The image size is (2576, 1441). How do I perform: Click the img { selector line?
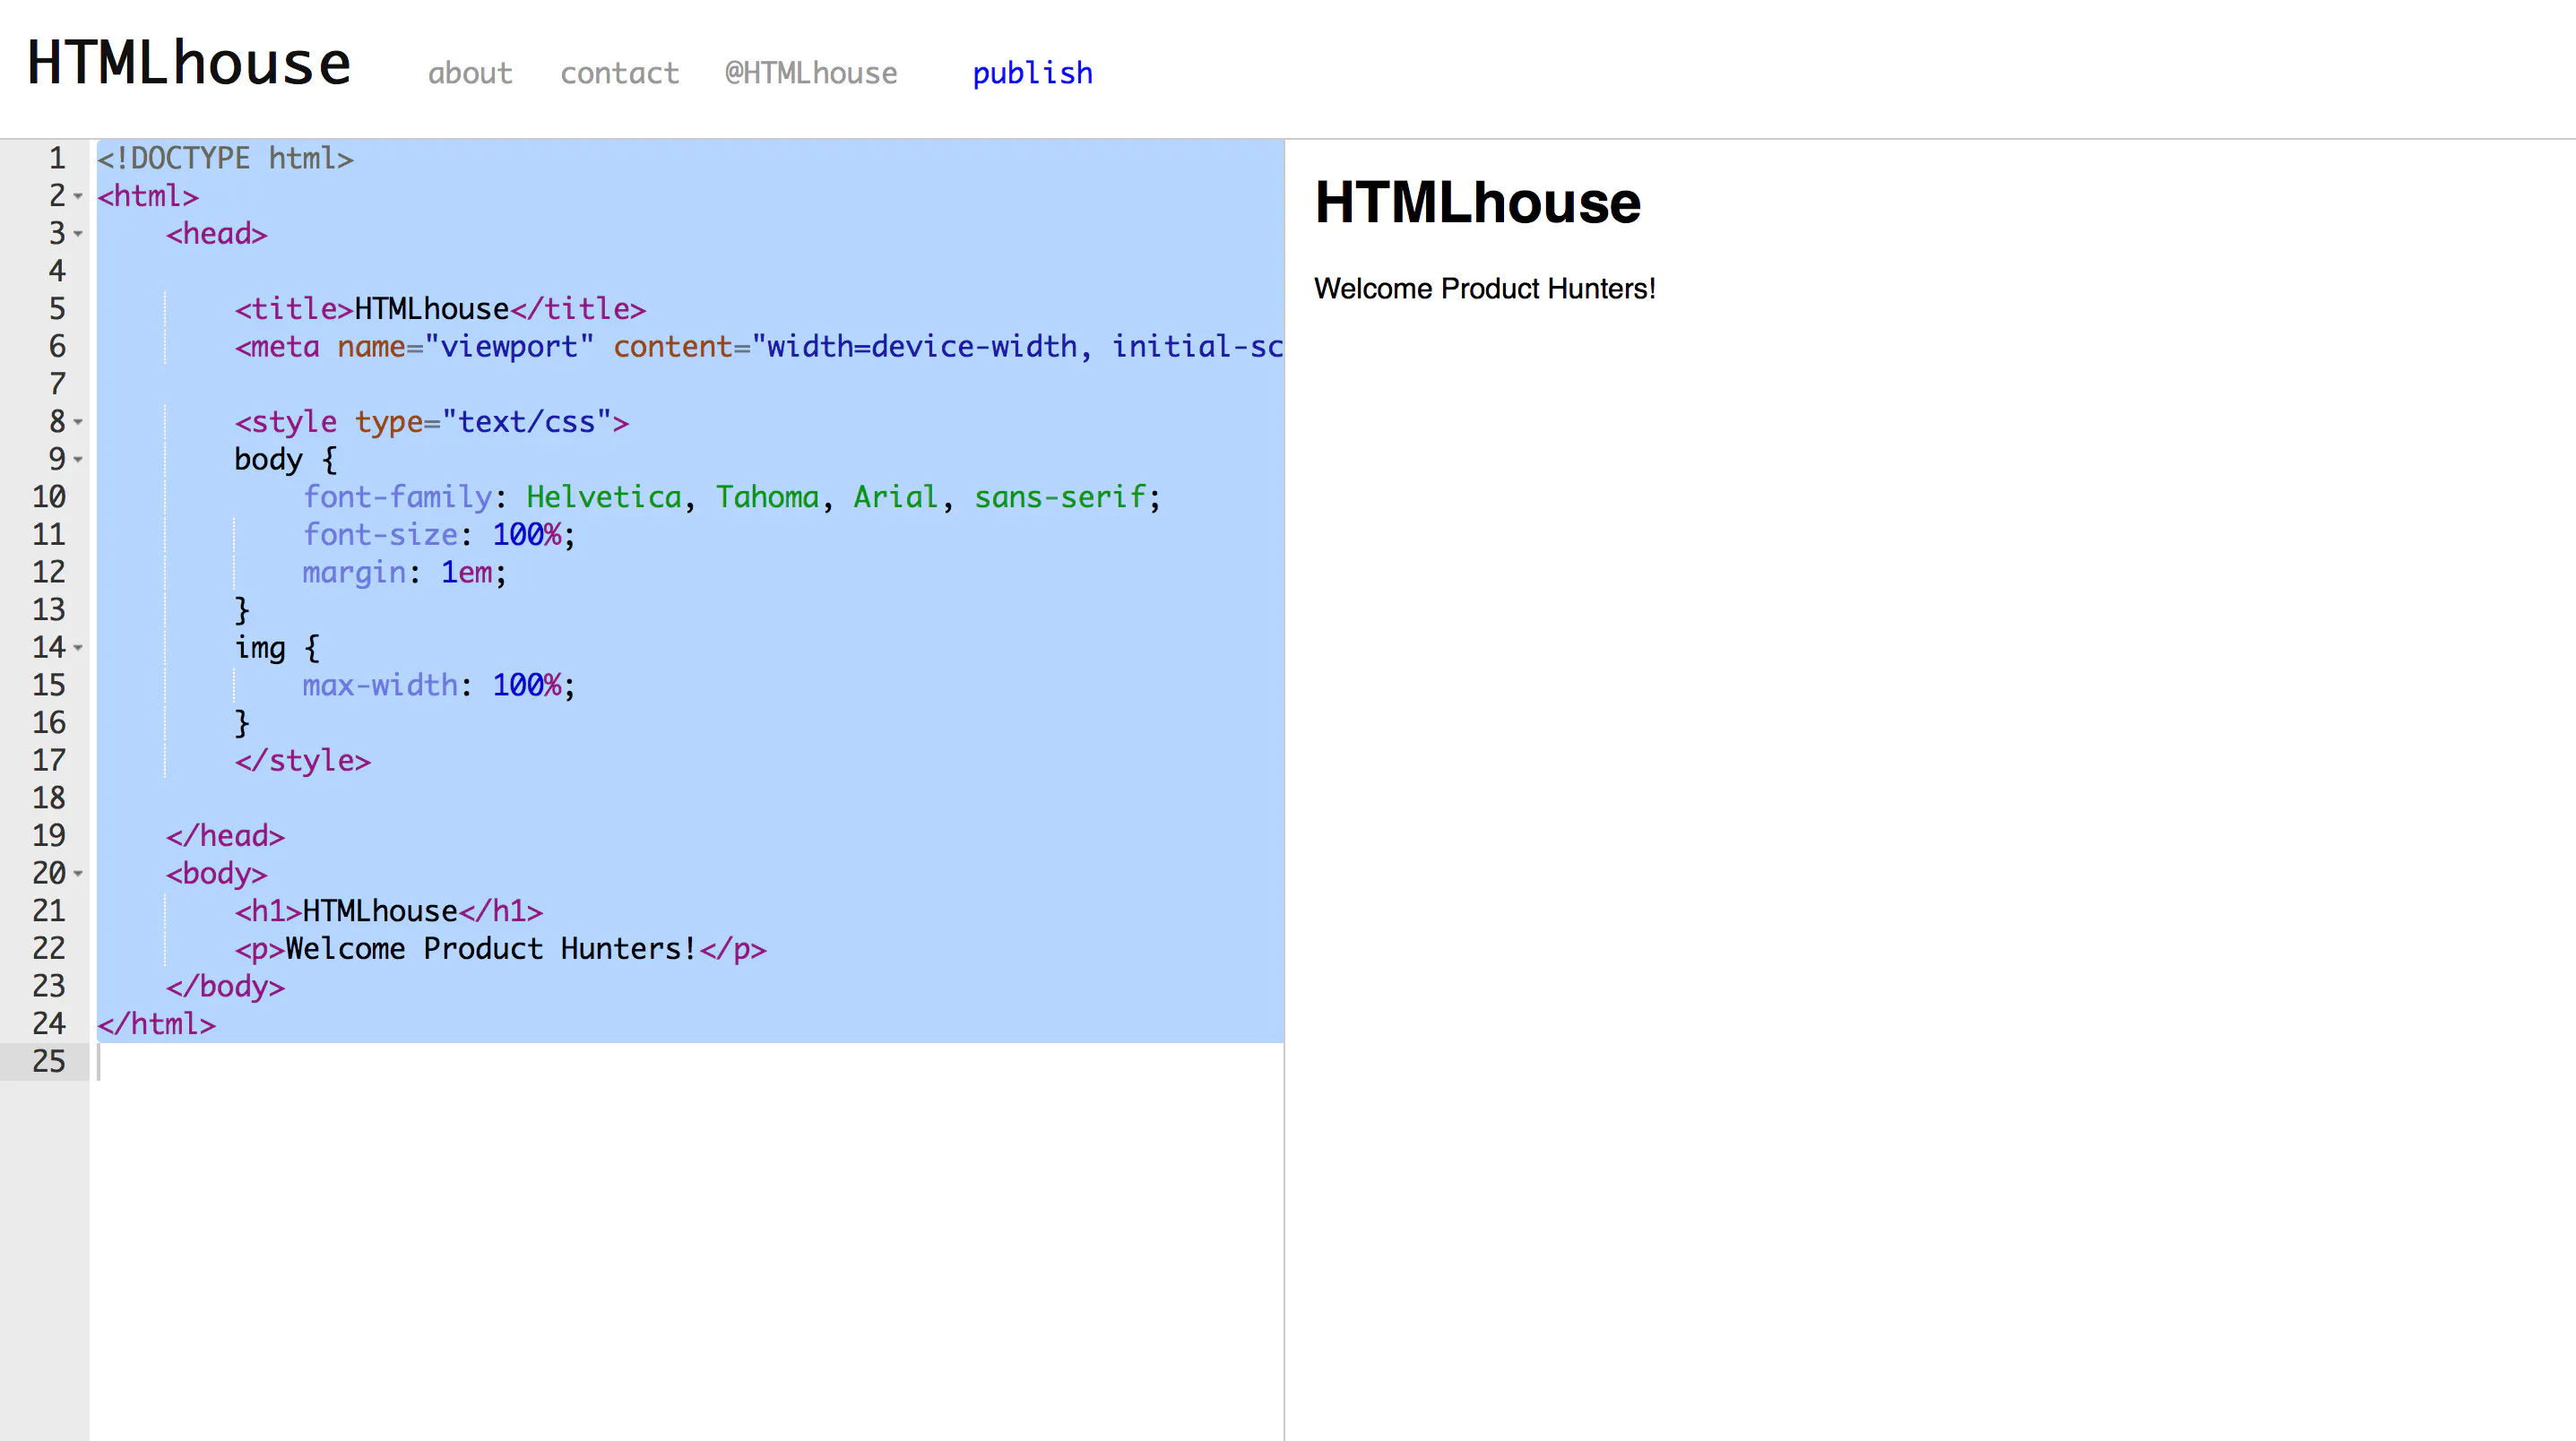tap(277, 648)
